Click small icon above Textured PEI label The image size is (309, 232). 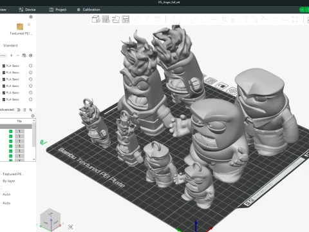pos(29,24)
